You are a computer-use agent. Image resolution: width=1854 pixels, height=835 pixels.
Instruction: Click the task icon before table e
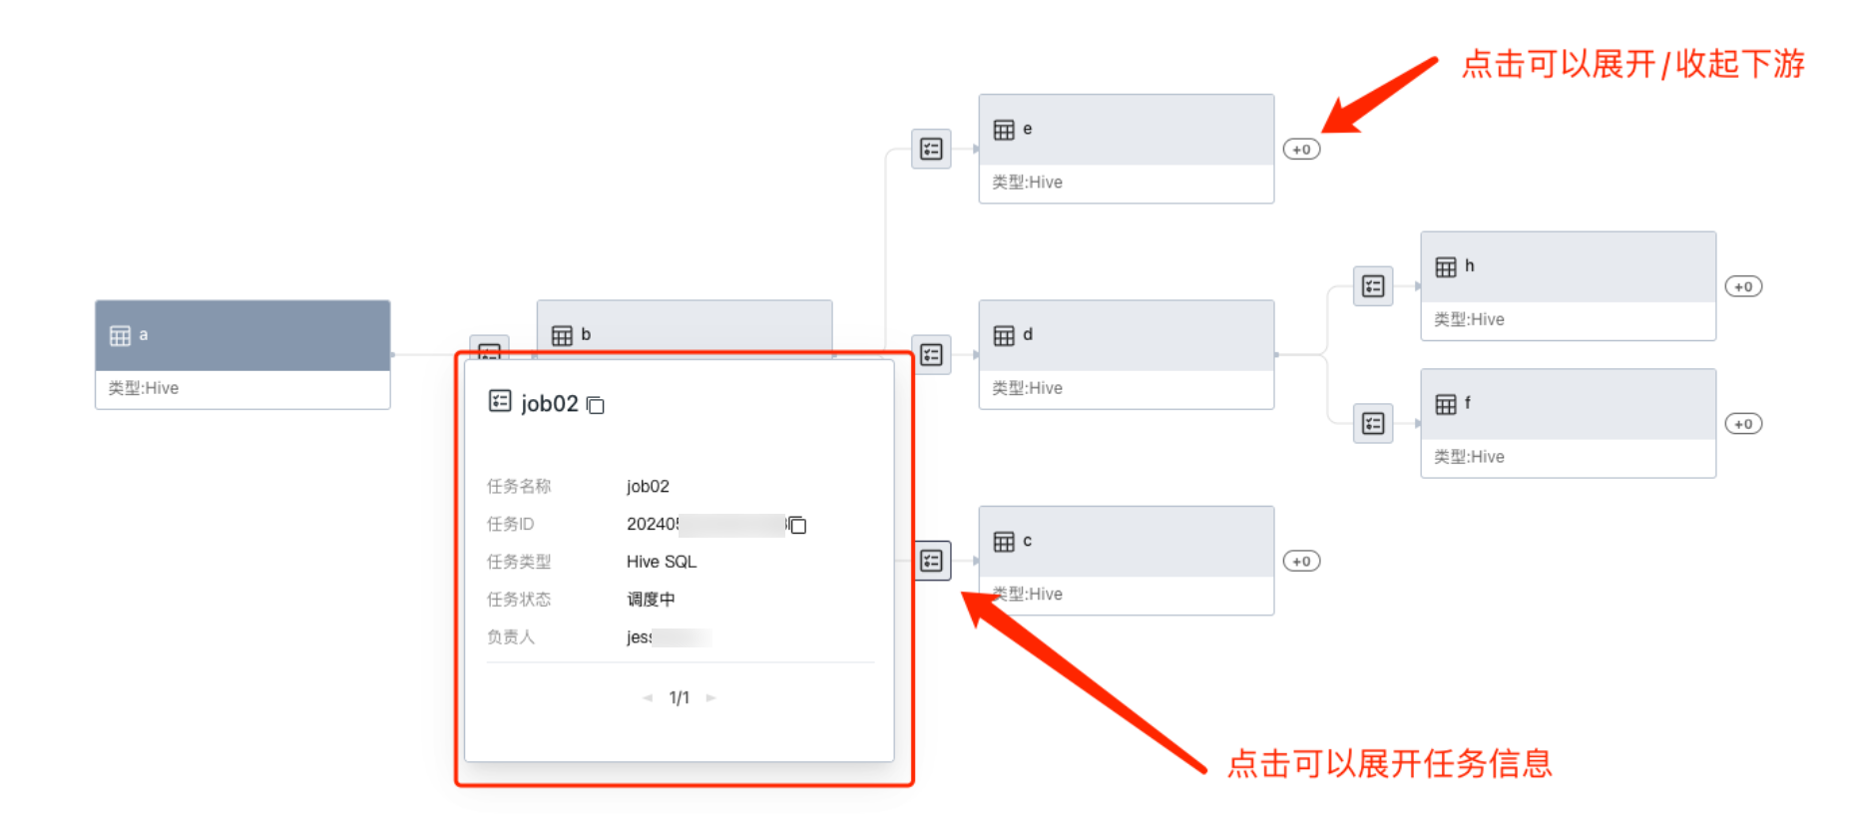931,150
